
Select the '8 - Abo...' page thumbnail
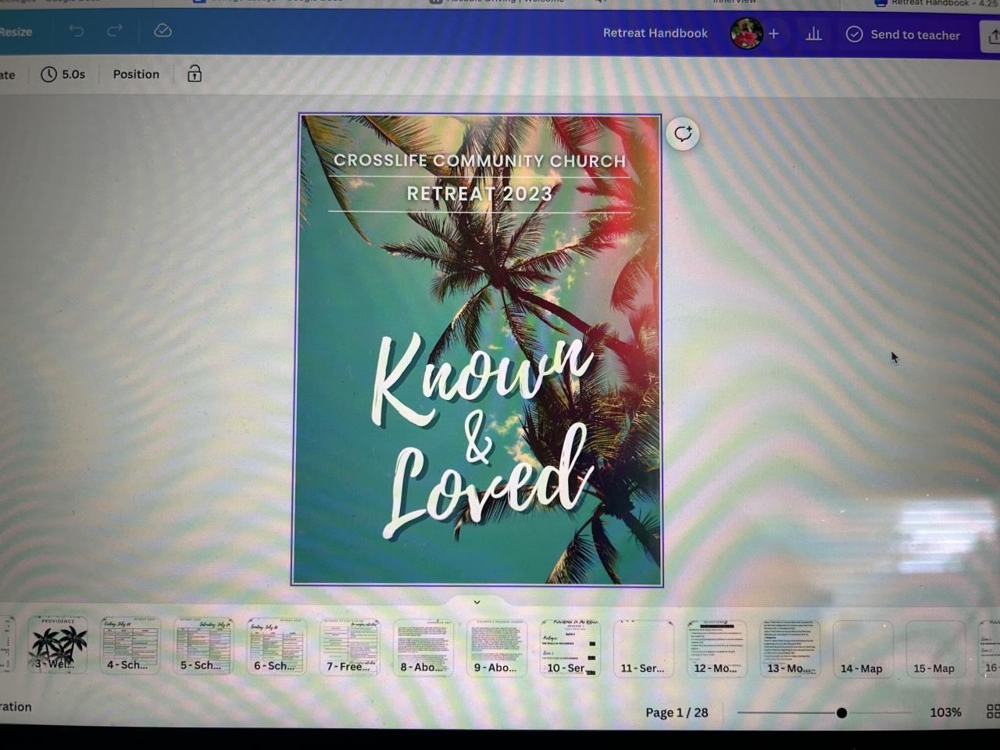click(x=423, y=647)
